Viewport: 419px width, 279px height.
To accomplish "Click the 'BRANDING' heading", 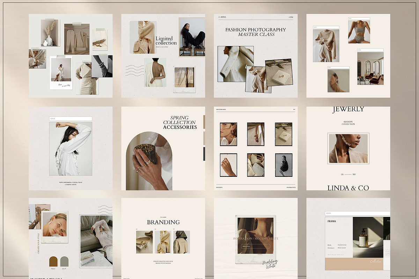I will [163, 222].
